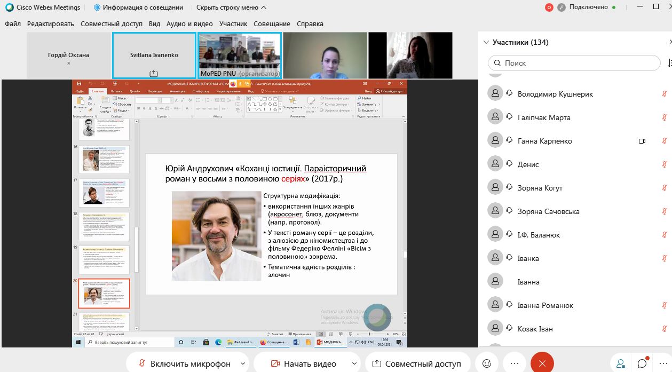This screenshot has height=372, width=672.
Task: Open the participants panel icon
Action: pyautogui.click(x=621, y=363)
